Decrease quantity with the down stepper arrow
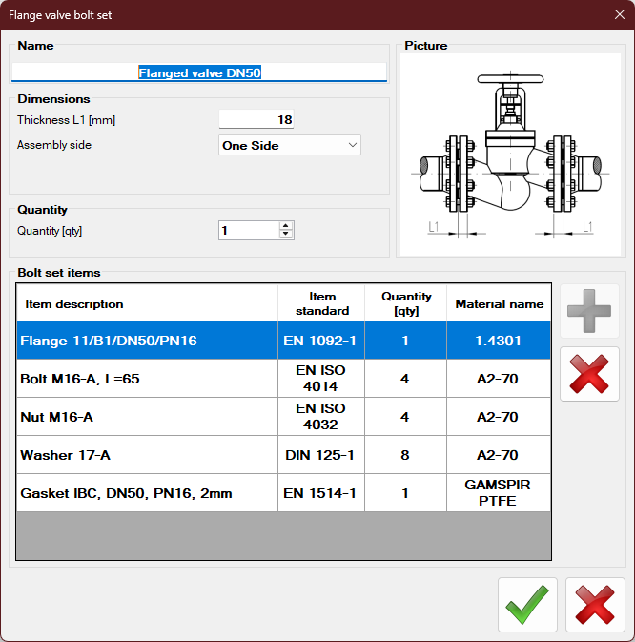This screenshot has width=635, height=642. 286,235
